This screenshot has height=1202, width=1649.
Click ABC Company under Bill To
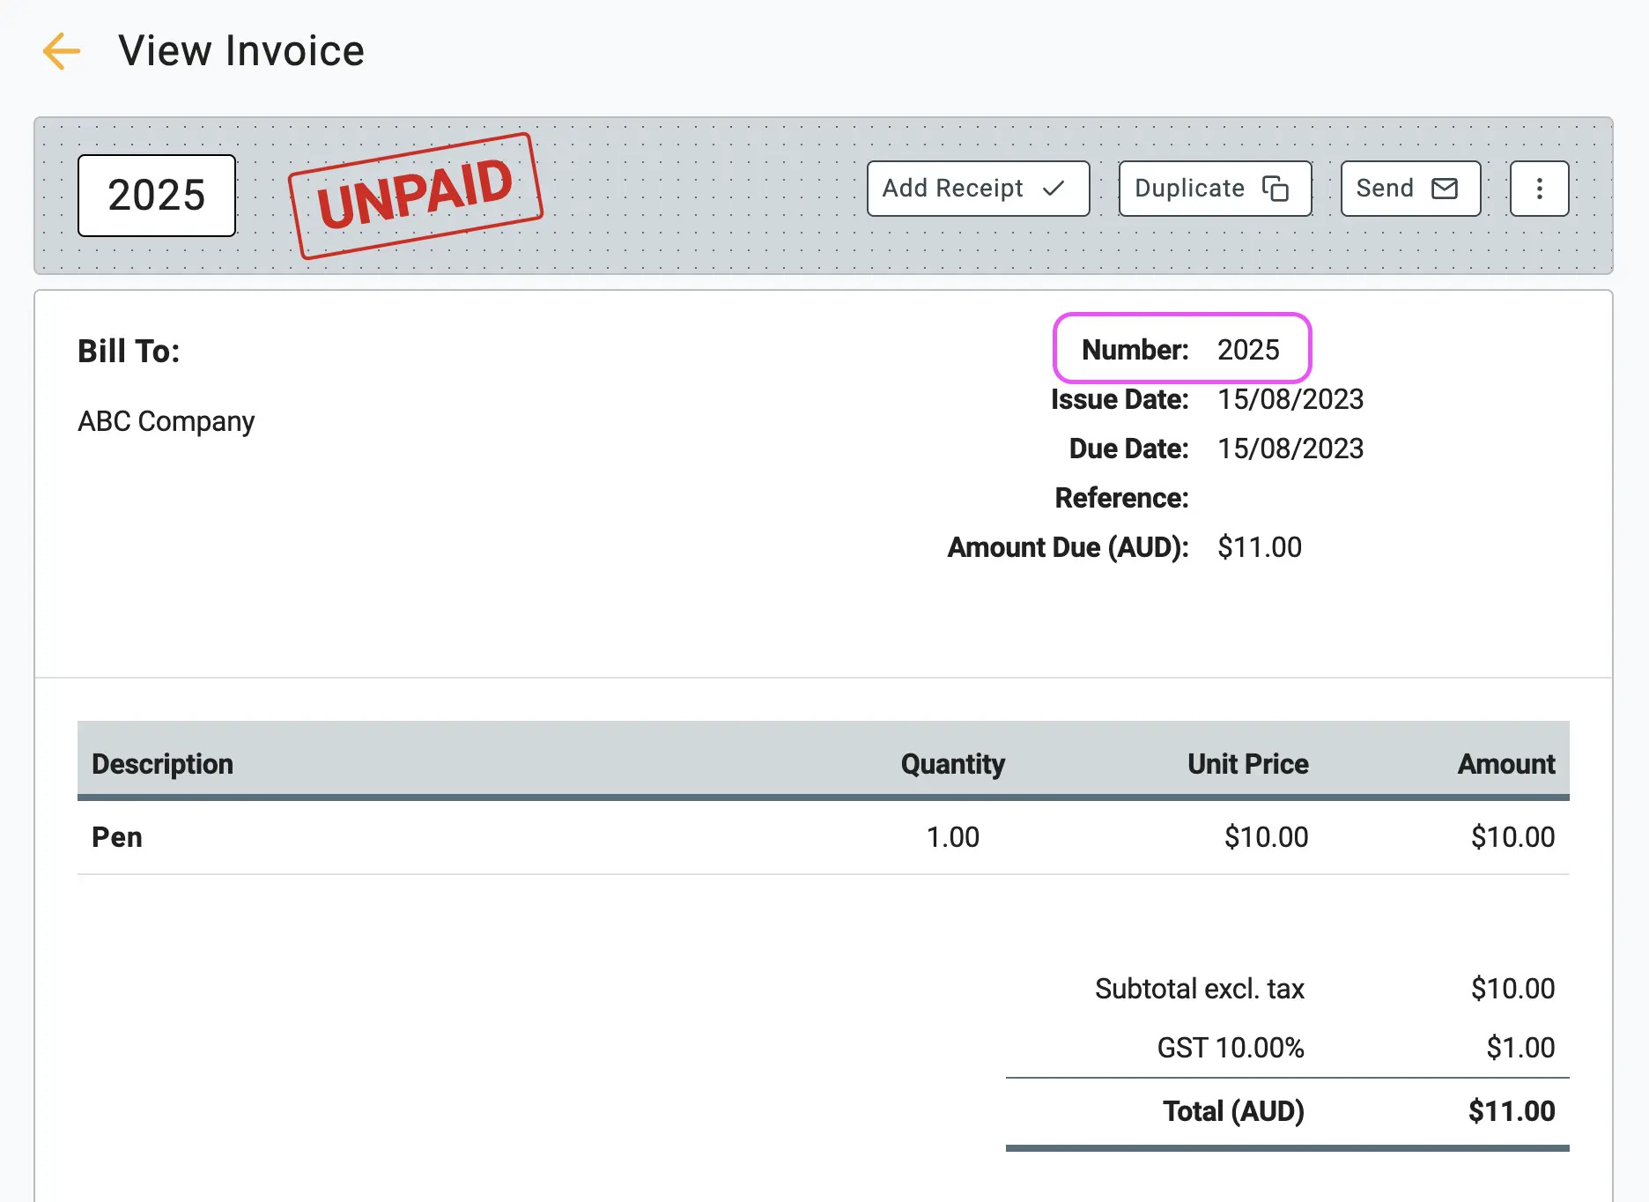(x=166, y=421)
